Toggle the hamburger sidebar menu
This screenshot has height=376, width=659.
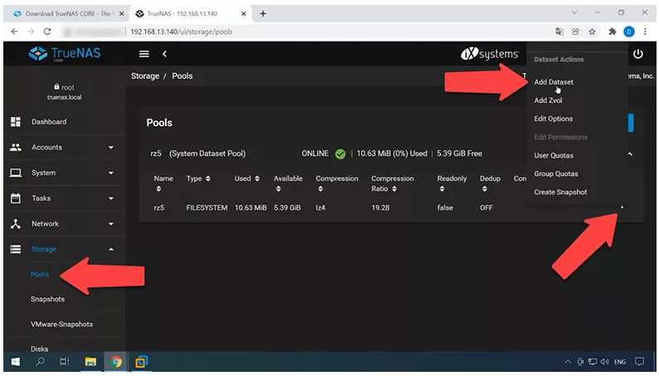144,54
